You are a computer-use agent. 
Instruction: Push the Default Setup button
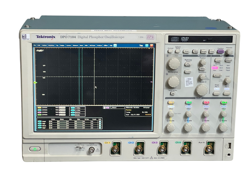[x=177, y=51]
